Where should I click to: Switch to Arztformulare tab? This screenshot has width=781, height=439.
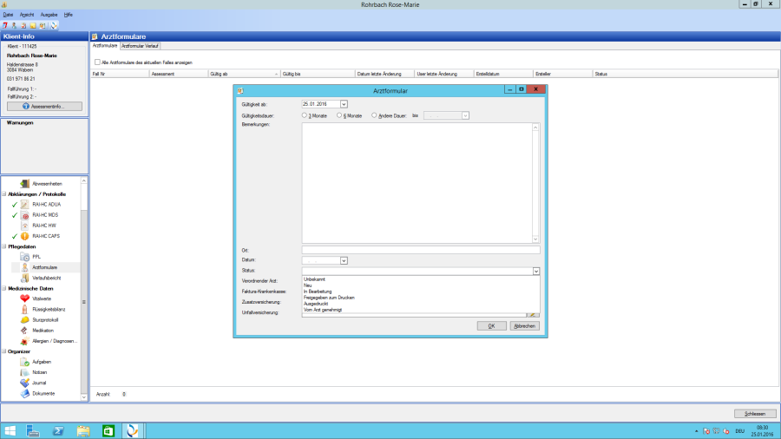[x=105, y=45]
